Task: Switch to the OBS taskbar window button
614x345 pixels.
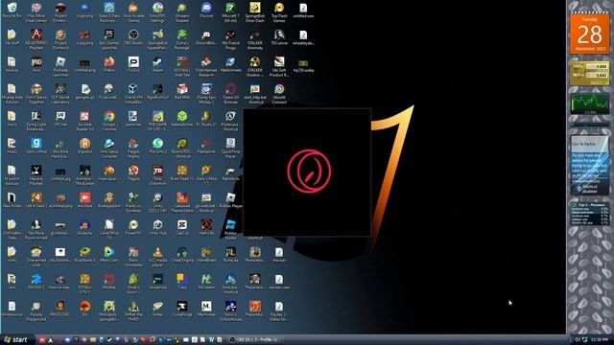Action: click(254, 339)
